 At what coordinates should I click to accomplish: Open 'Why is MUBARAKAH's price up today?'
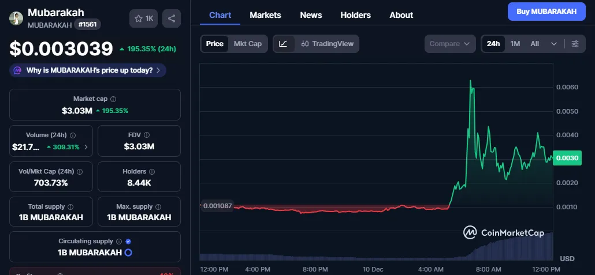(x=88, y=70)
